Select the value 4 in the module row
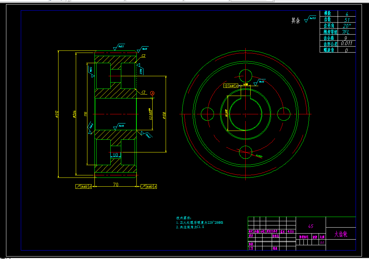The height and width of the screenshot is (259, 369). (x=347, y=14)
